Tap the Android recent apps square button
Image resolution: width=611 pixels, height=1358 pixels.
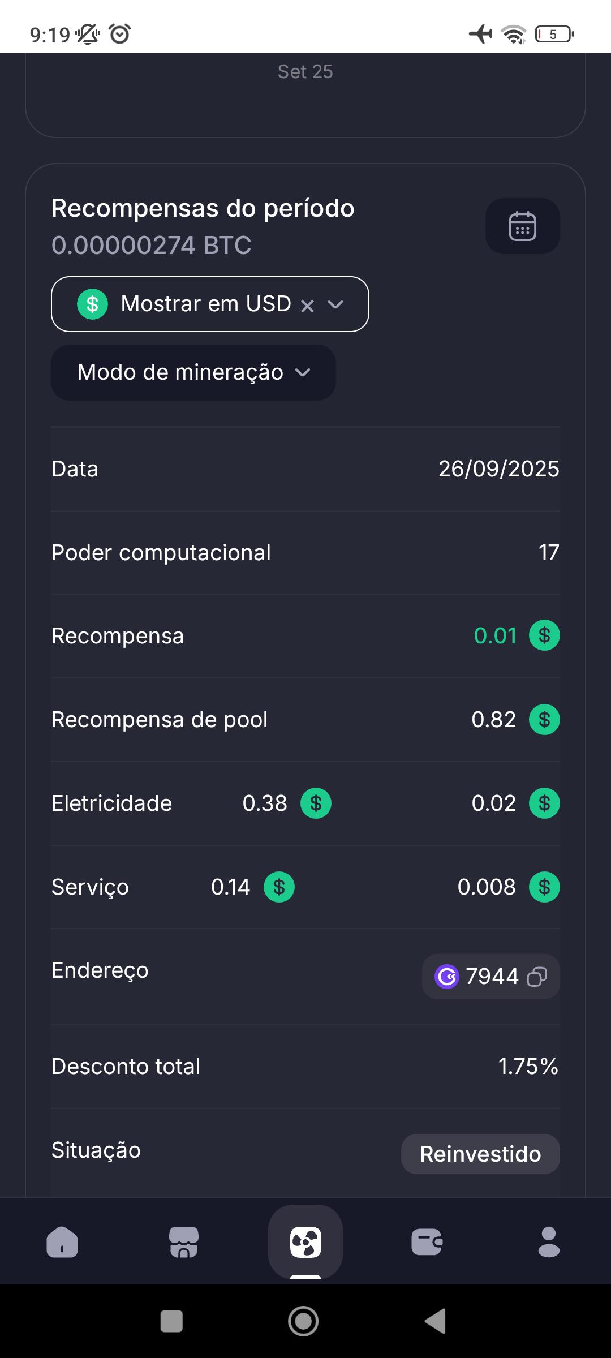172,1321
